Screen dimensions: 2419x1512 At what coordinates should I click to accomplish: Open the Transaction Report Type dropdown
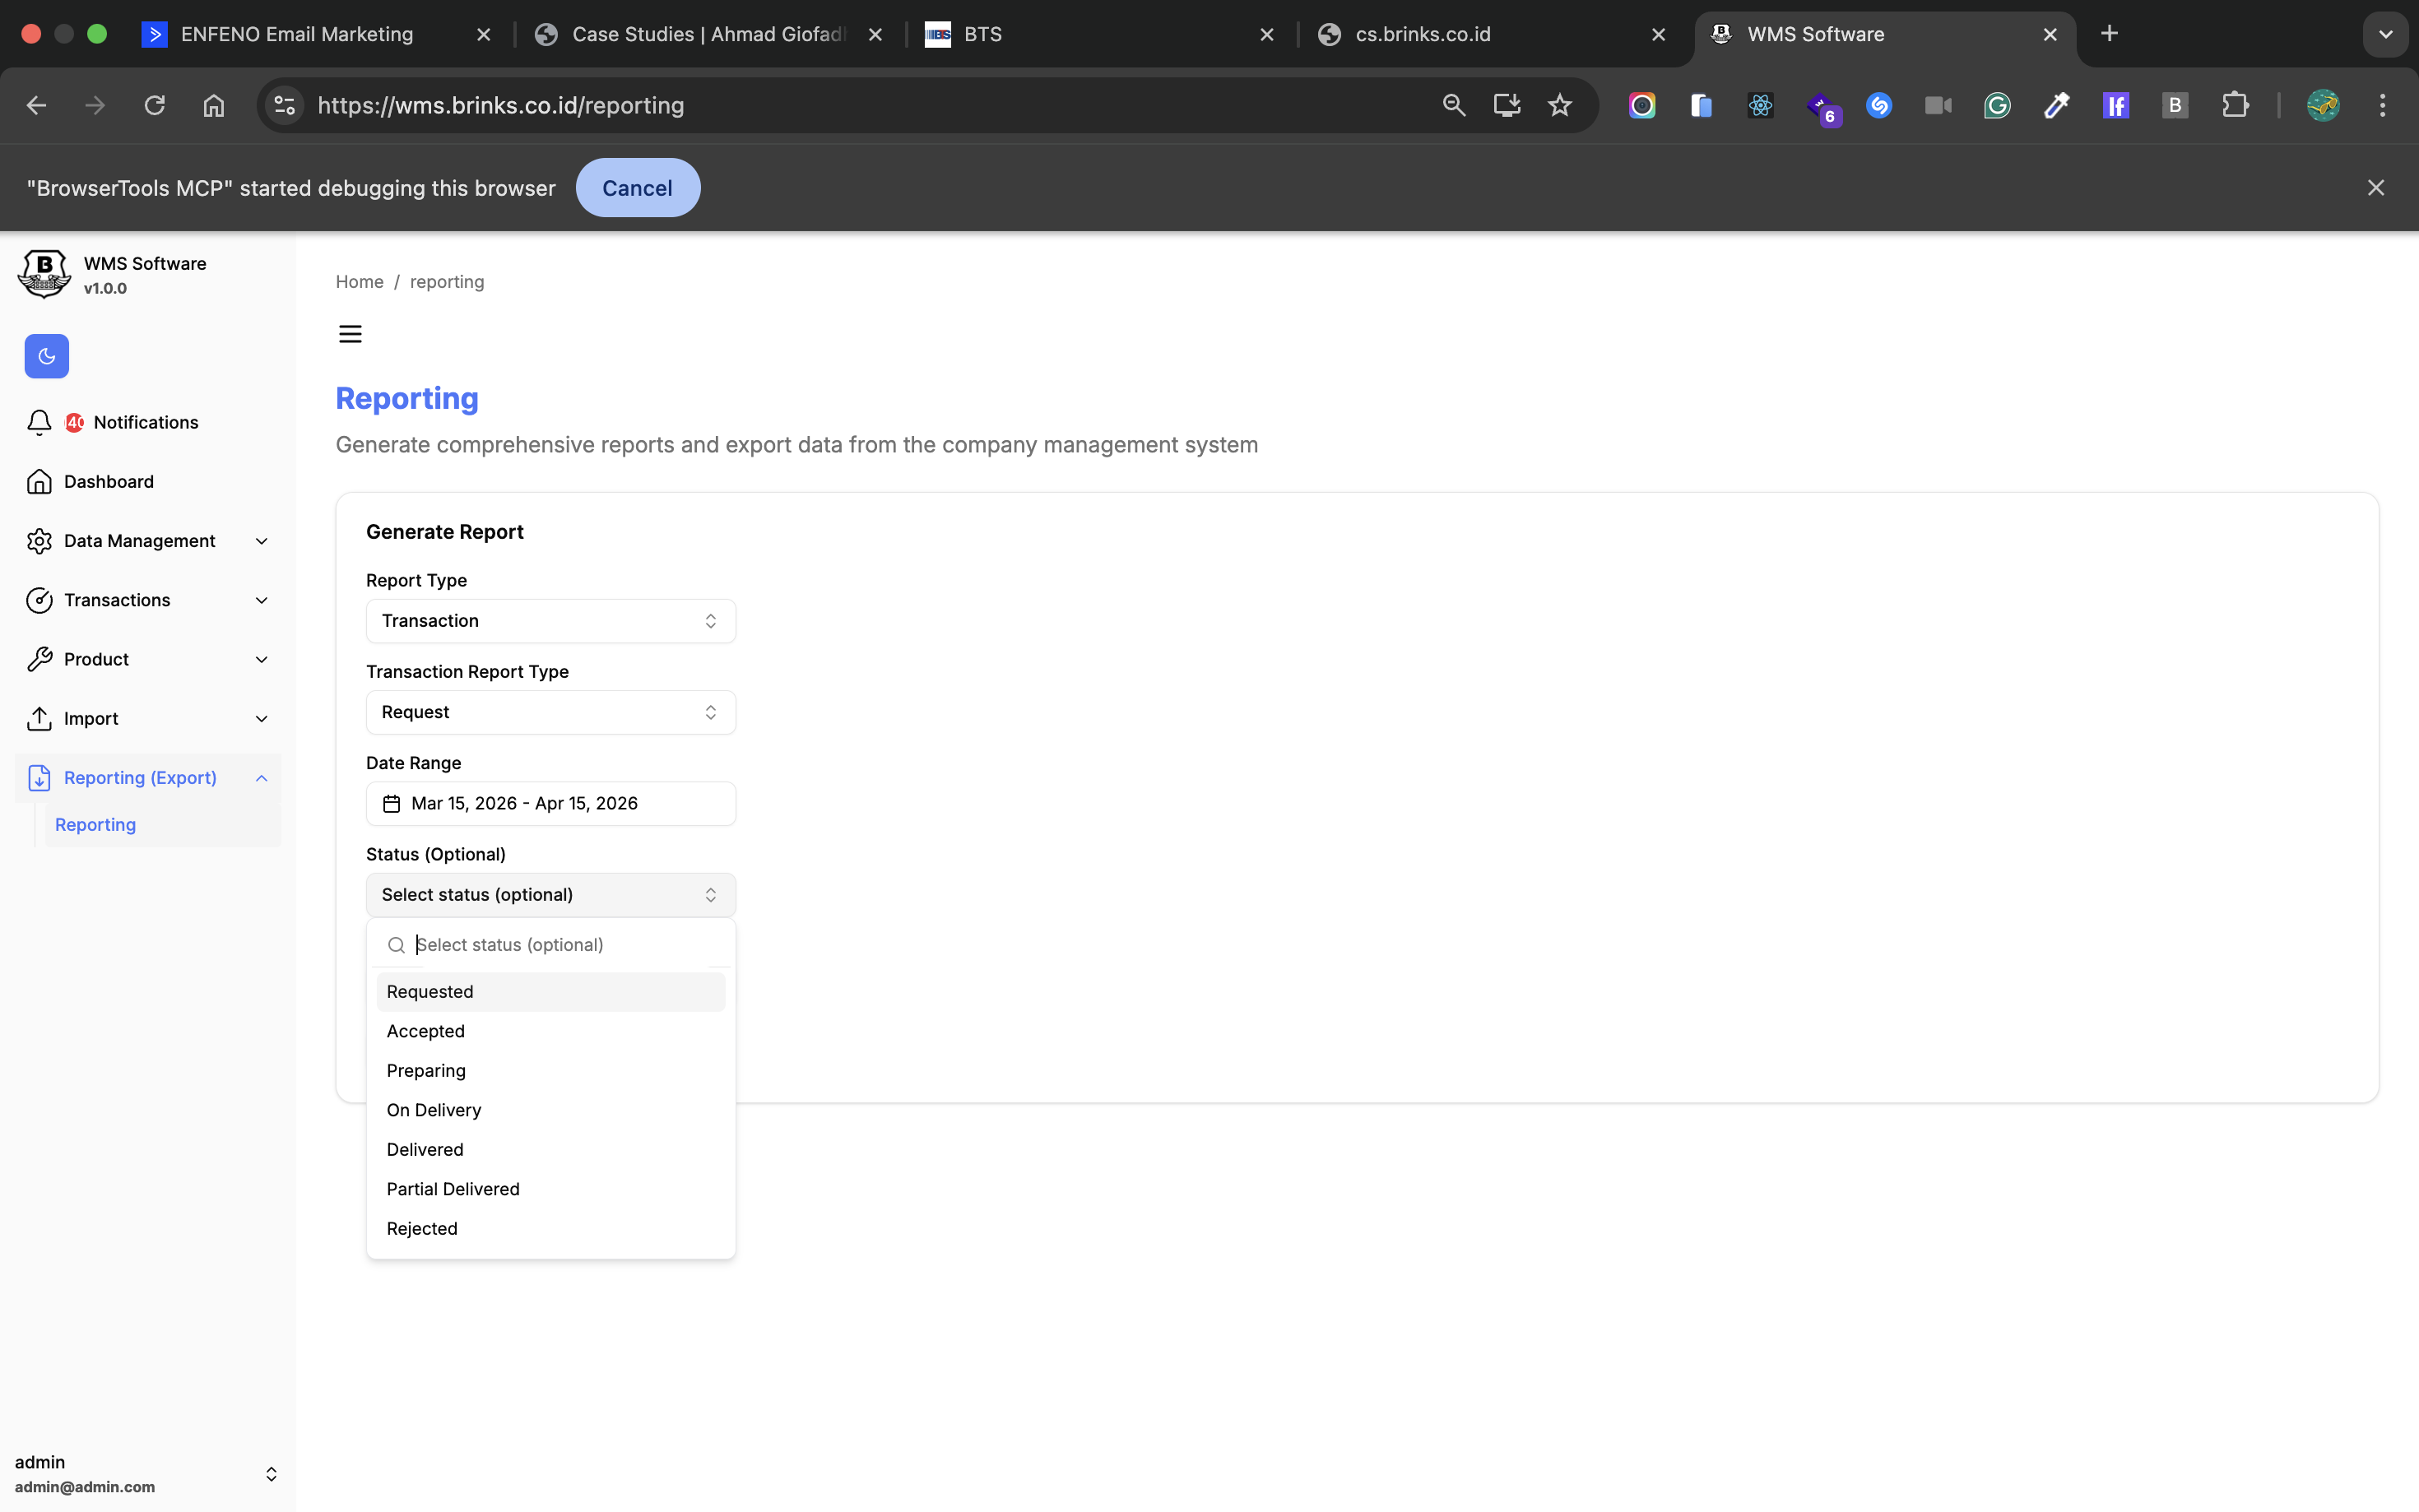(x=550, y=712)
